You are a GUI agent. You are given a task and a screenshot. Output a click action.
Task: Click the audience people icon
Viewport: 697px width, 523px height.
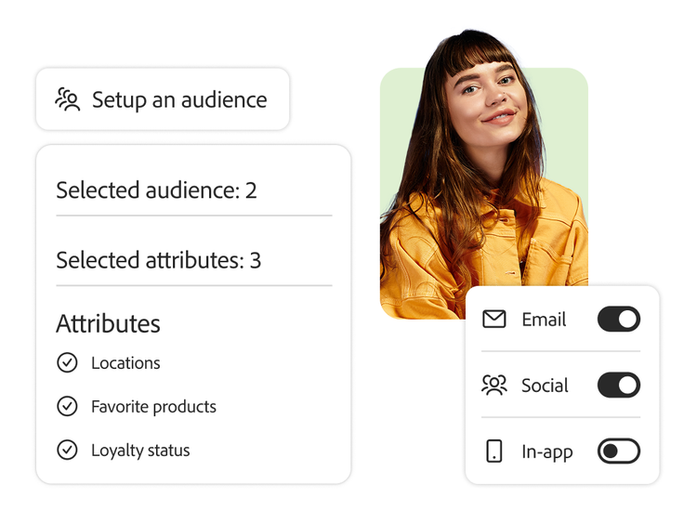(68, 99)
